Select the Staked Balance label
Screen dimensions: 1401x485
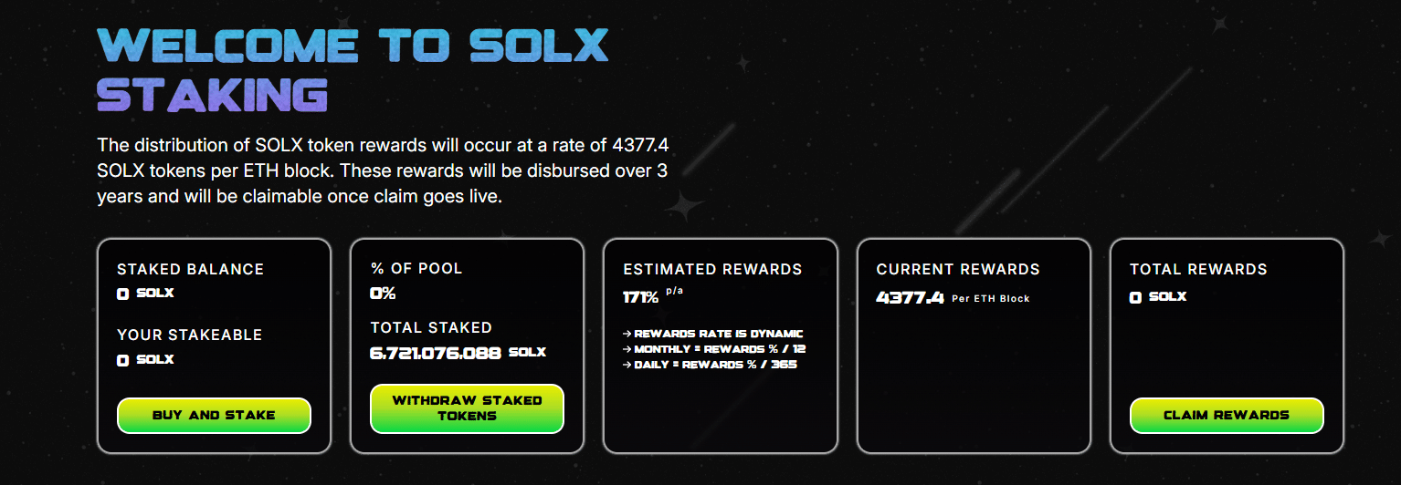(190, 269)
